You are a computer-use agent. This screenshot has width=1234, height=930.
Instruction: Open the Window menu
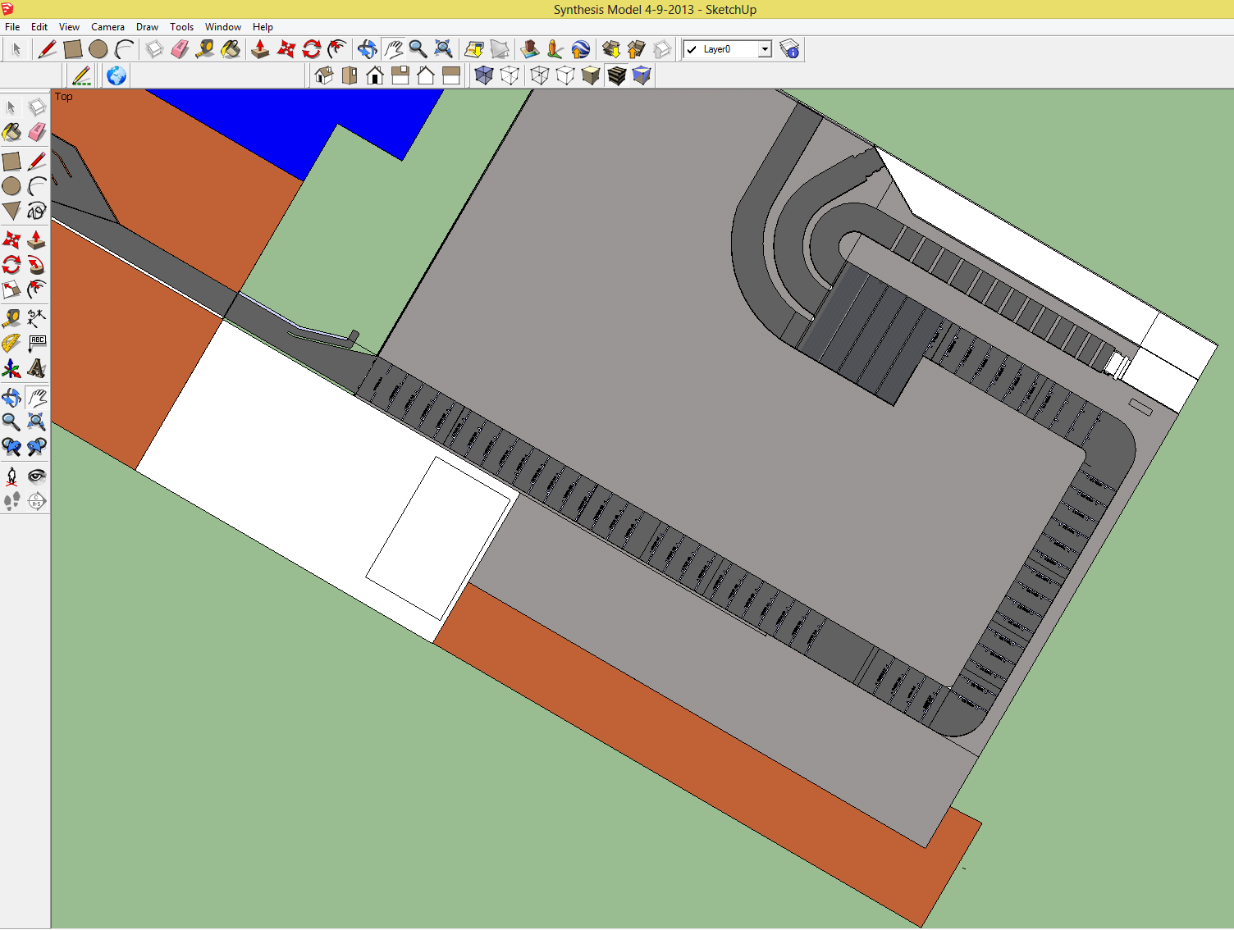coord(222,27)
